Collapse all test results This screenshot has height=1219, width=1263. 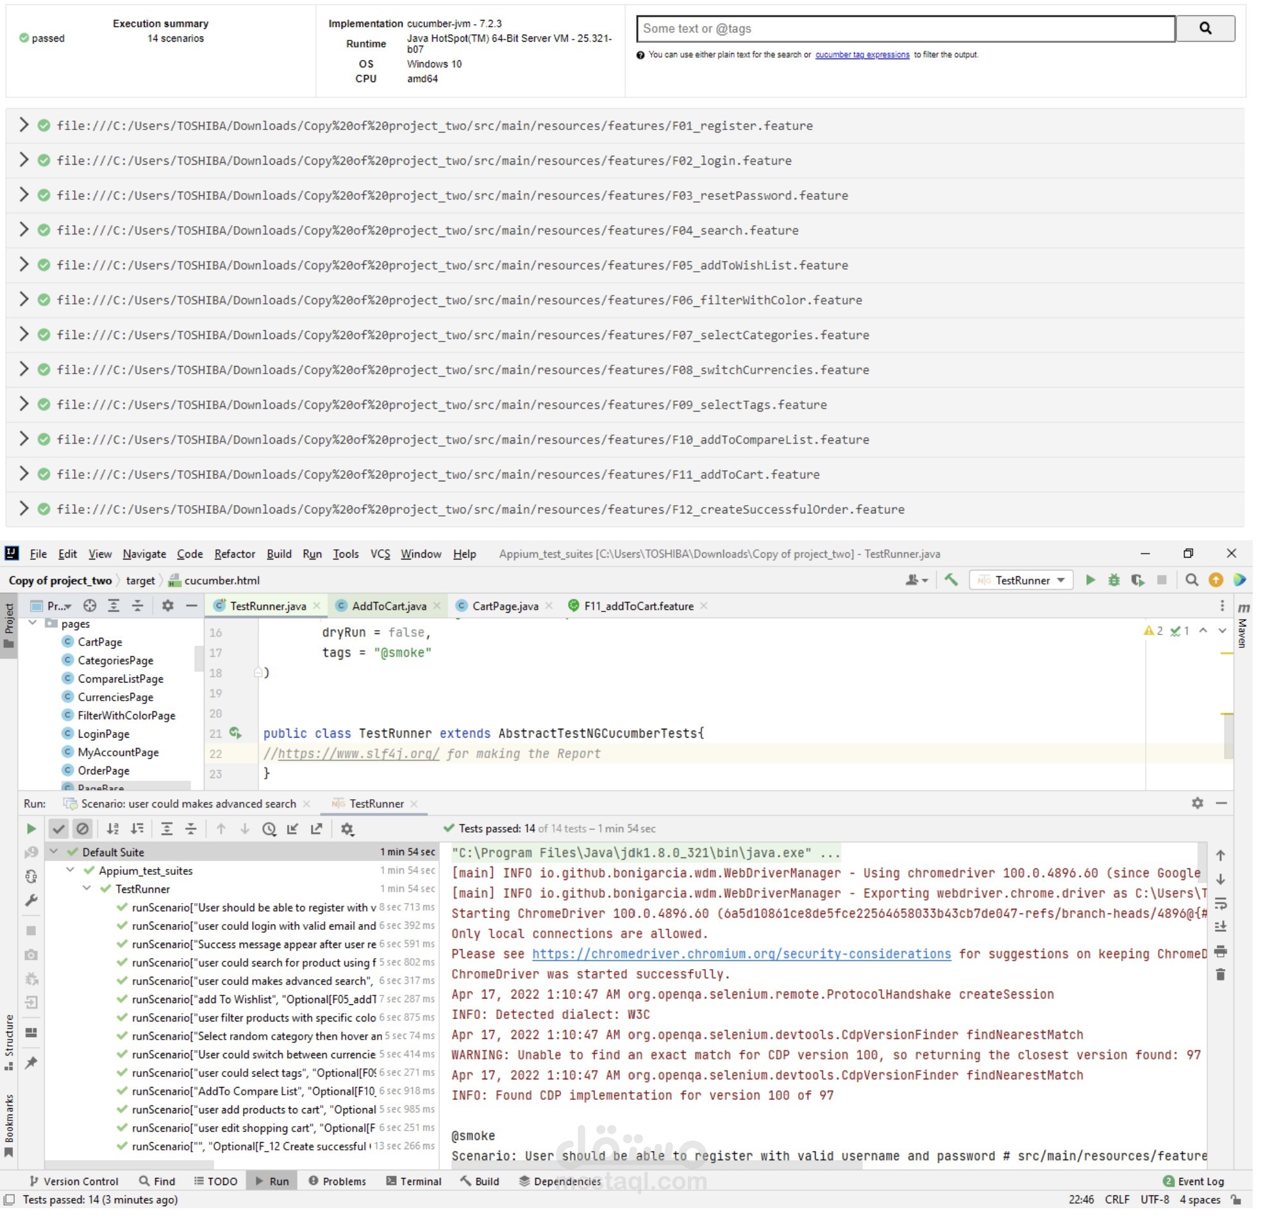coord(191,829)
